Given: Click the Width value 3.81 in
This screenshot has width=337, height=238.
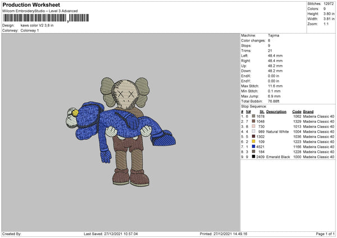Looking at the screenshot, I should pyautogui.click(x=329, y=19).
